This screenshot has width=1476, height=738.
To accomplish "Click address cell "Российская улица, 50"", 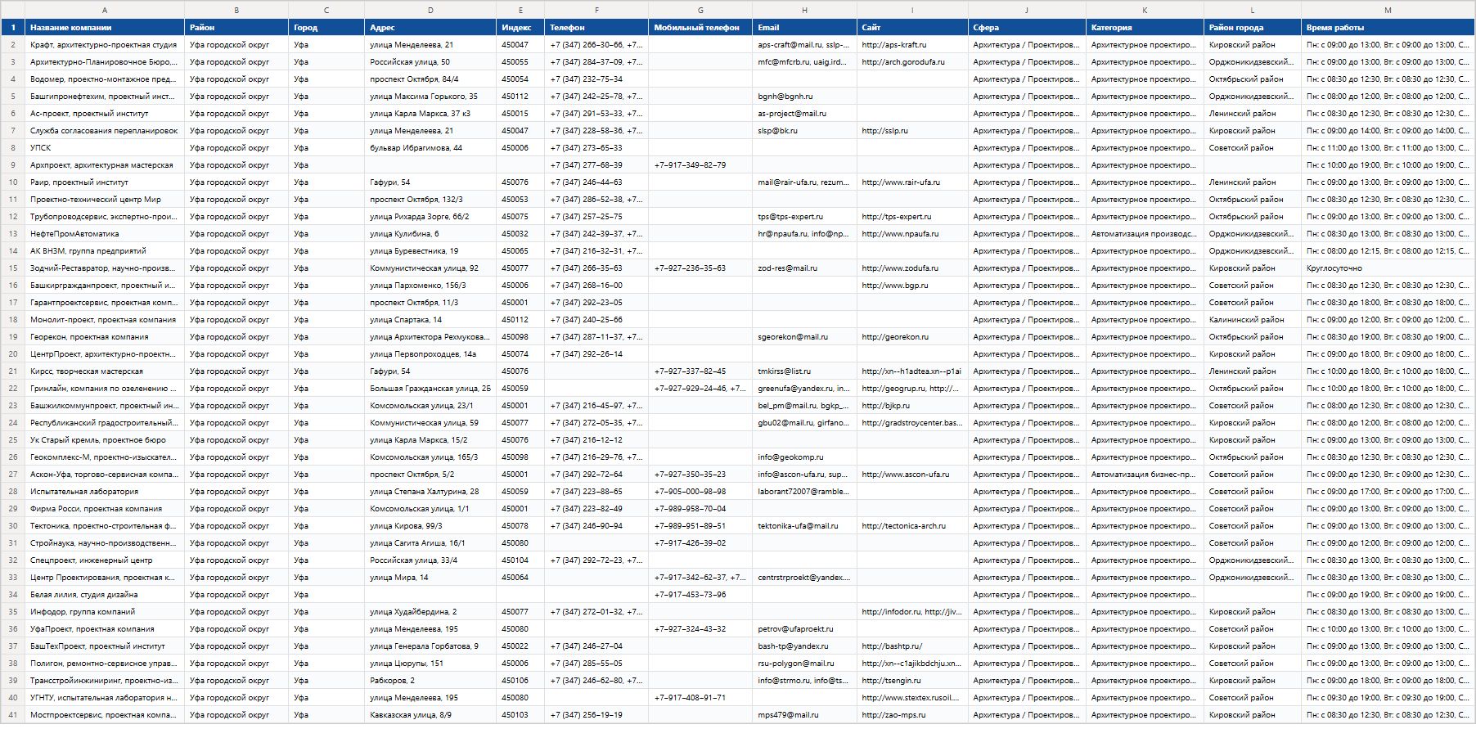I will point(430,61).
